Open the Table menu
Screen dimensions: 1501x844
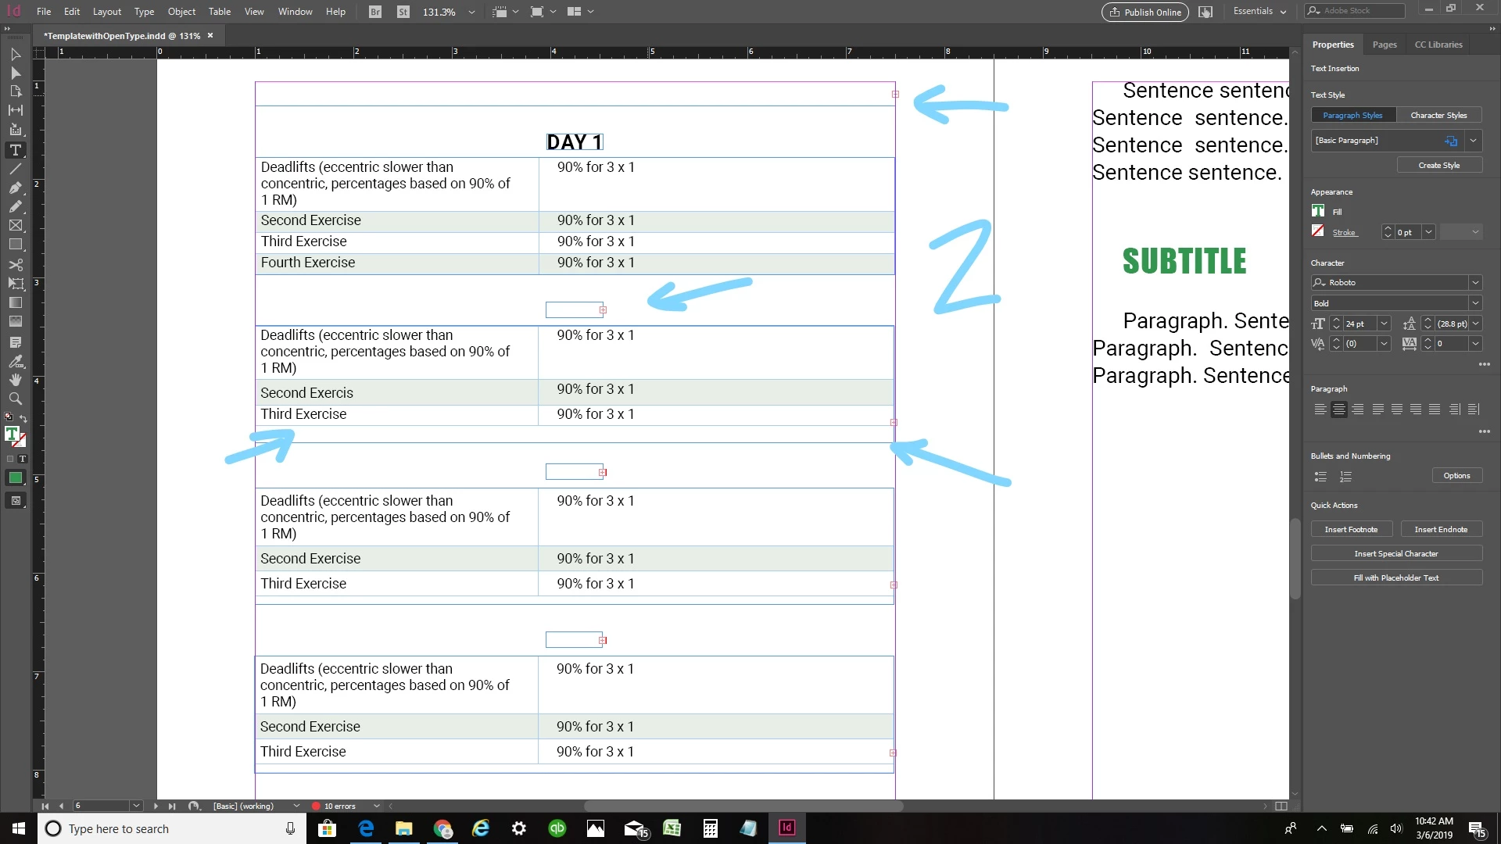219,11
